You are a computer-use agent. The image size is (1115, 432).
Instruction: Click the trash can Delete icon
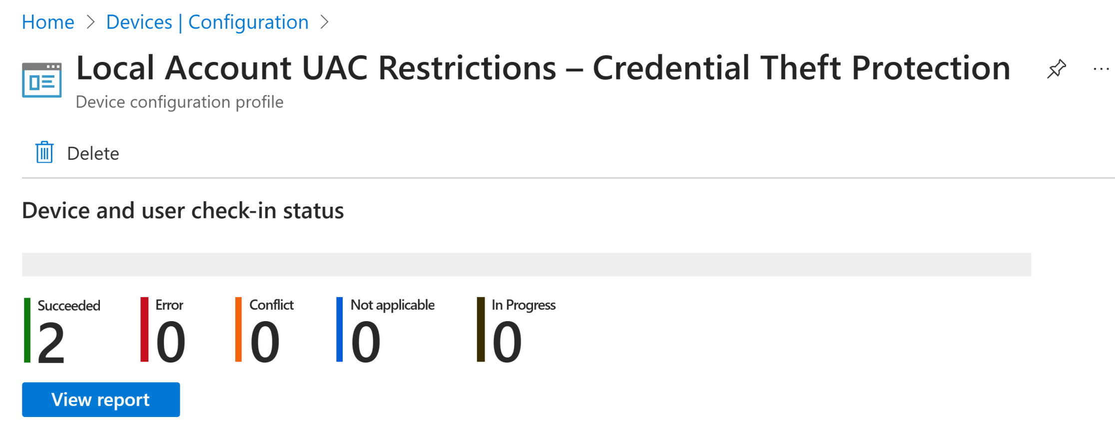[44, 152]
